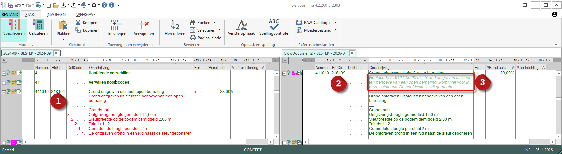The width and height of the screenshot is (562, 154).
Task: Open the WEERGAVE ribbon tab
Action: pyautogui.click(x=86, y=15)
